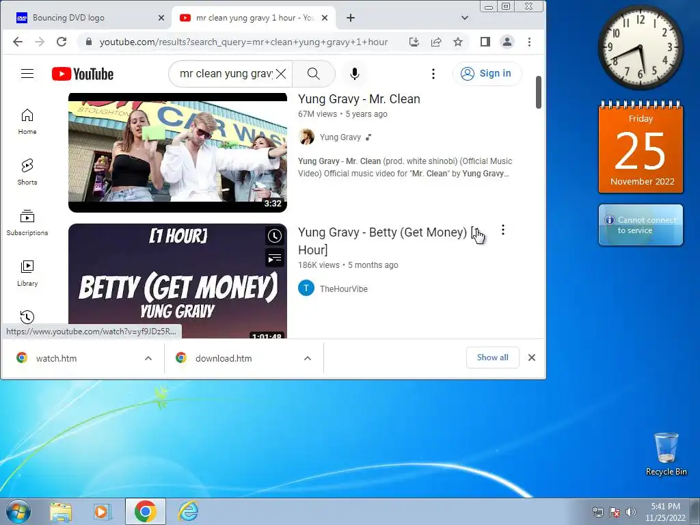The width and height of the screenshot is (700, 525).
Task: Go back in Chrome
Action: (x=17, y=42)
